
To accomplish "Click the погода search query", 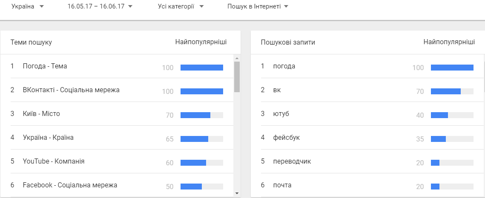I will 284,66.
